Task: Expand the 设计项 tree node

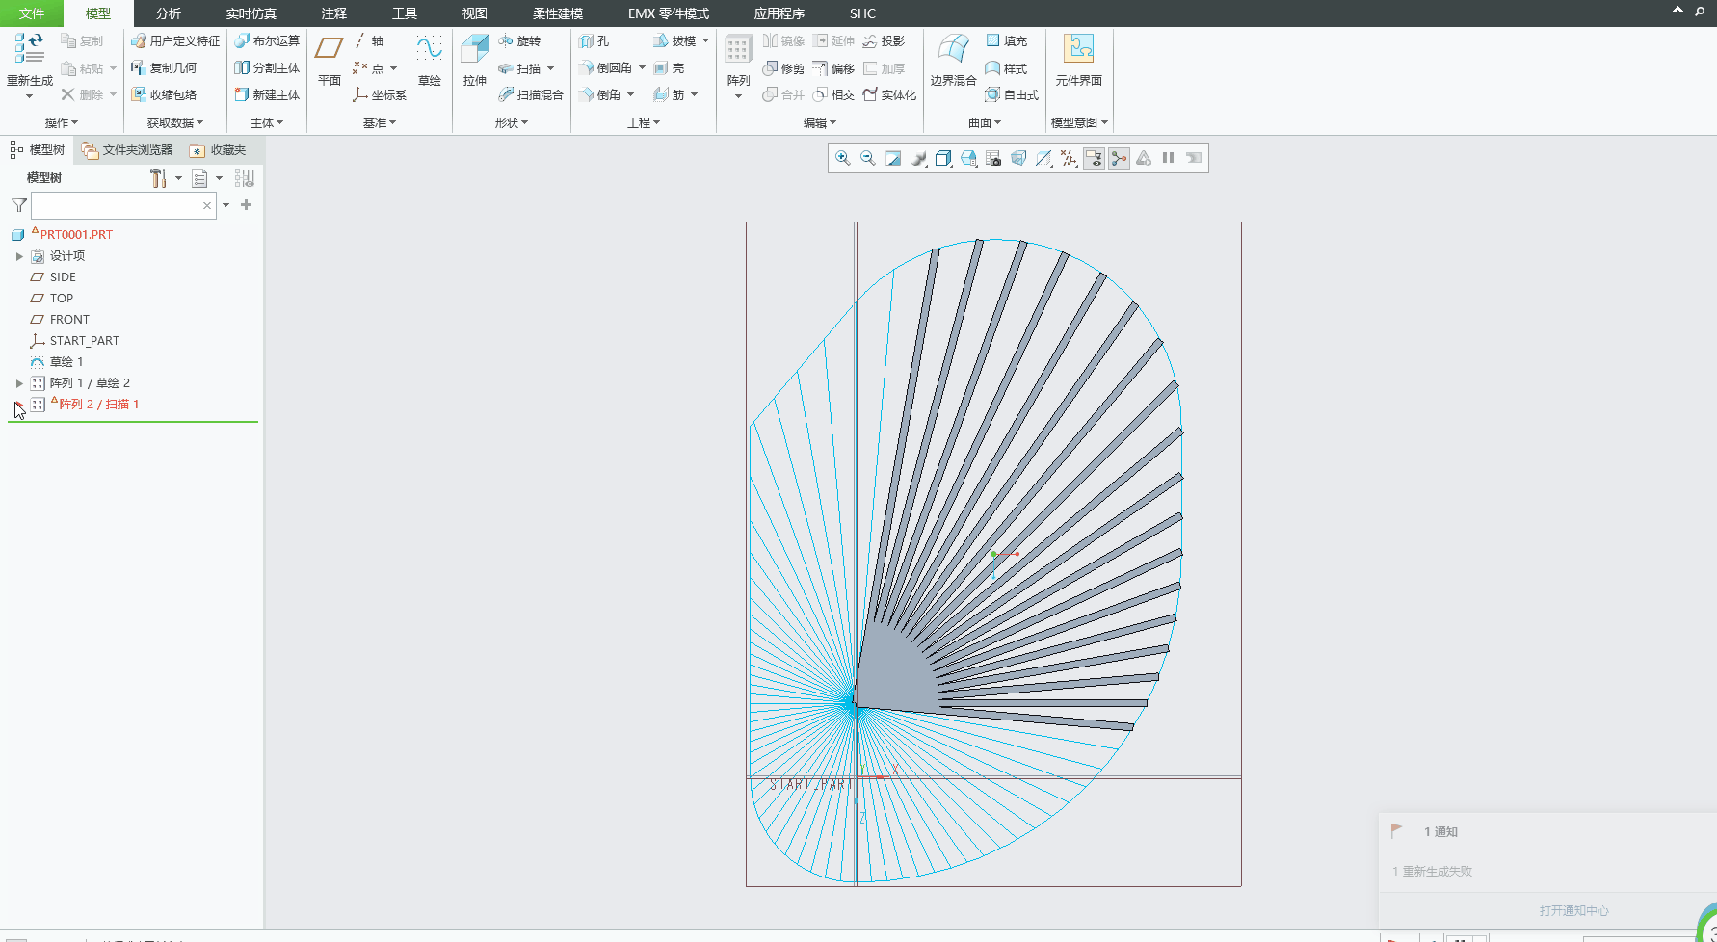Action: (19, 256)
